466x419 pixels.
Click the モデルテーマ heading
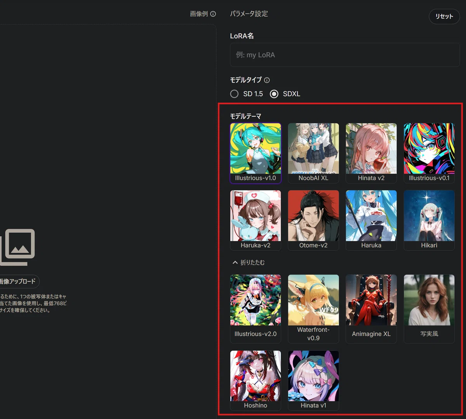(245, 116)
